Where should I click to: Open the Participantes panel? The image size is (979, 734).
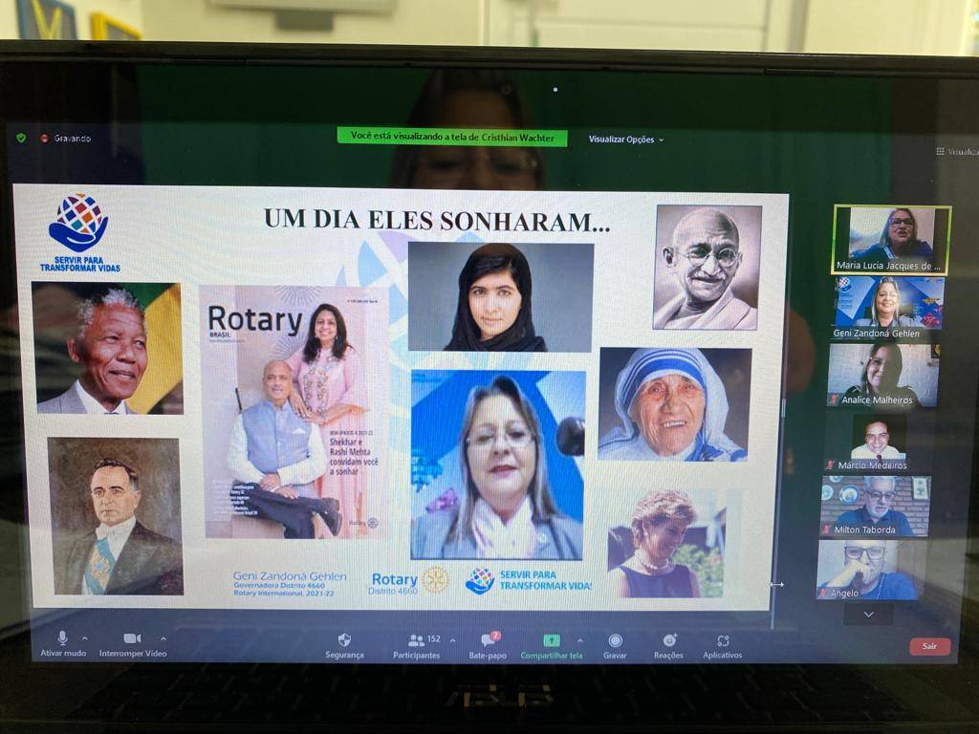coord(417,641)
